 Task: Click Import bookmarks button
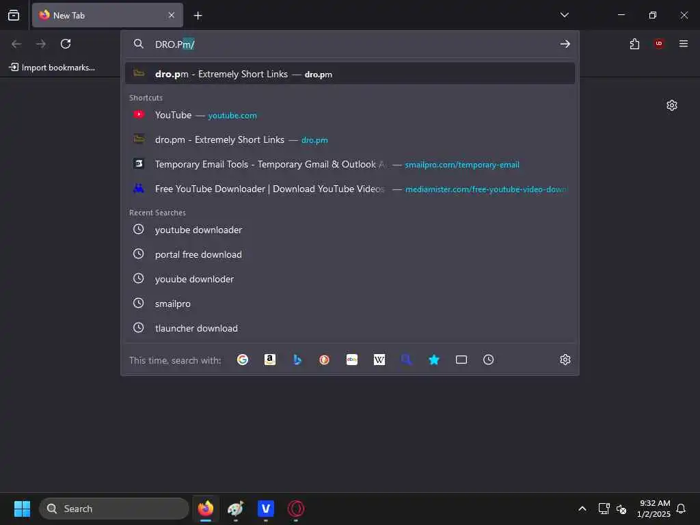click(x=52, y=68)
